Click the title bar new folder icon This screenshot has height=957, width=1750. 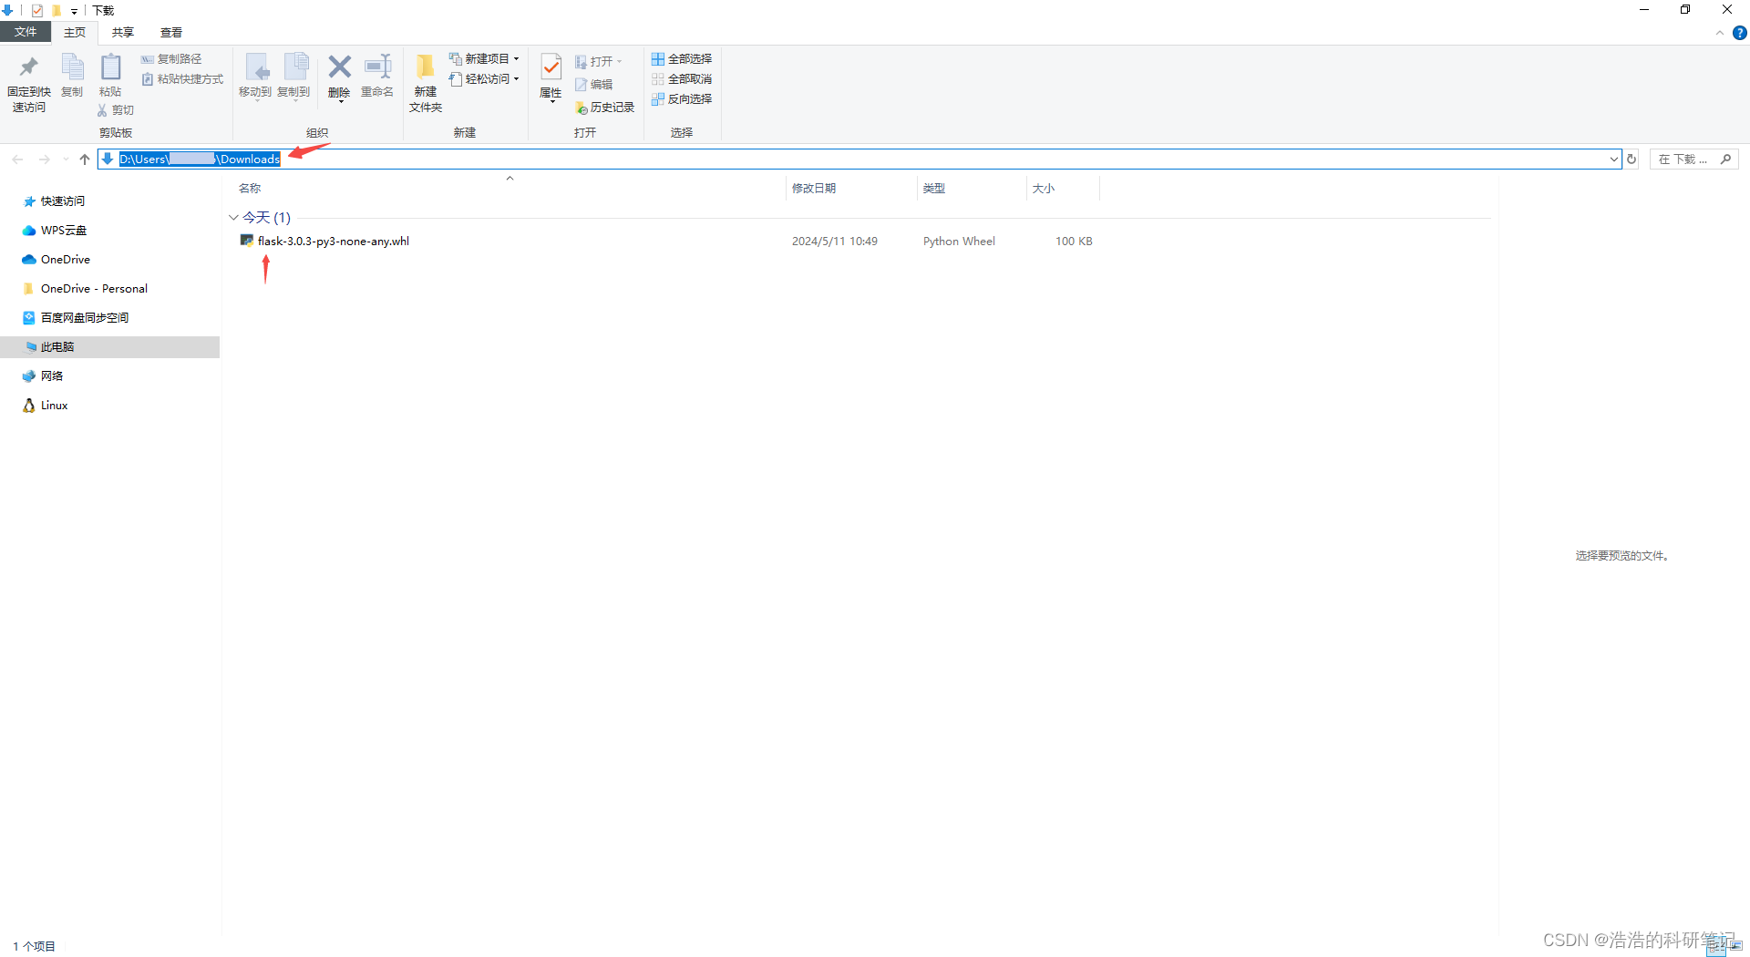click(57, 11)
